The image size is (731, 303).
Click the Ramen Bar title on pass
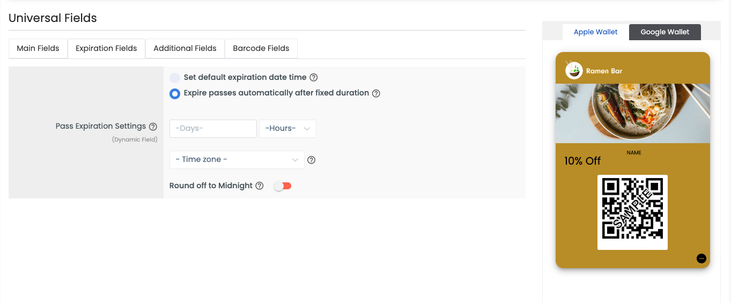(x=604, y=71)
